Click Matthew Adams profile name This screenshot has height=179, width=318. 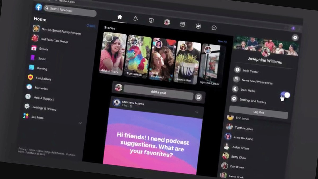tap(133, 103)
